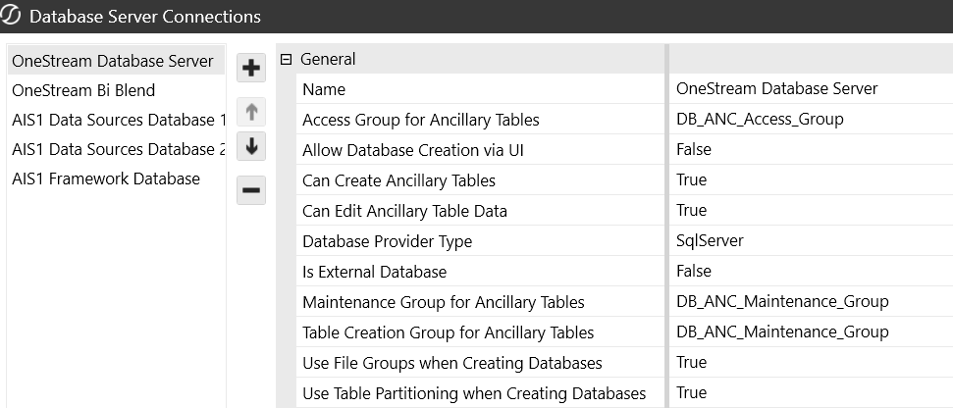Viewport: 953px width, 408px height.
Task: Click Is External Database label
Action: pyautogui.click(x=374, y=272)
